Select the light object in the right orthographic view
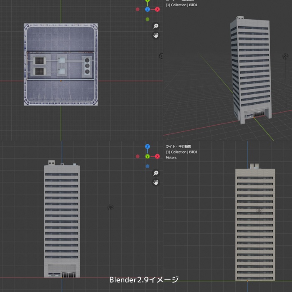The width and height of the screenshot is (292, 292). tap(259, 211)
